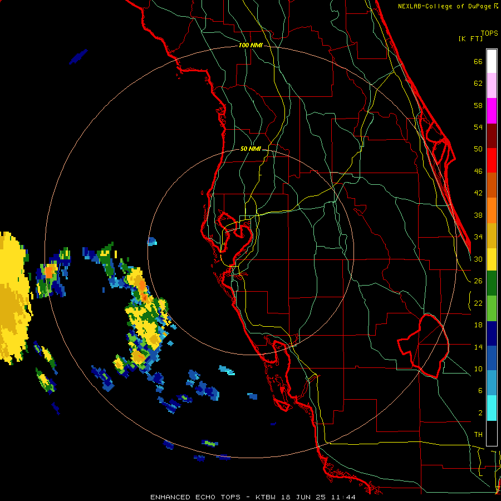Click the 'ENHANCED ECHO TOPS' product caption

point(195,497)
